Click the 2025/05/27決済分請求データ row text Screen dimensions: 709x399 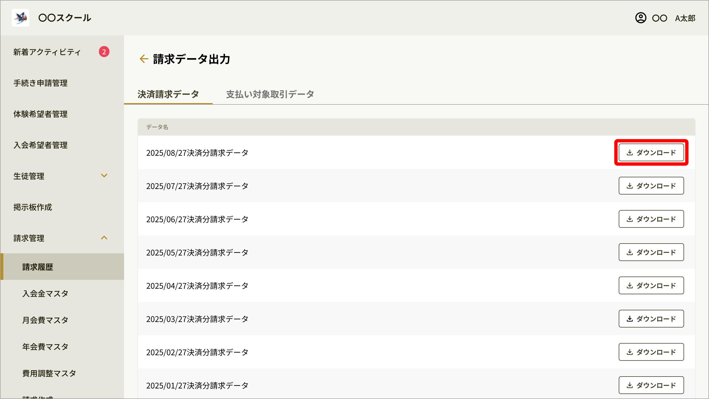pos(197,252)
